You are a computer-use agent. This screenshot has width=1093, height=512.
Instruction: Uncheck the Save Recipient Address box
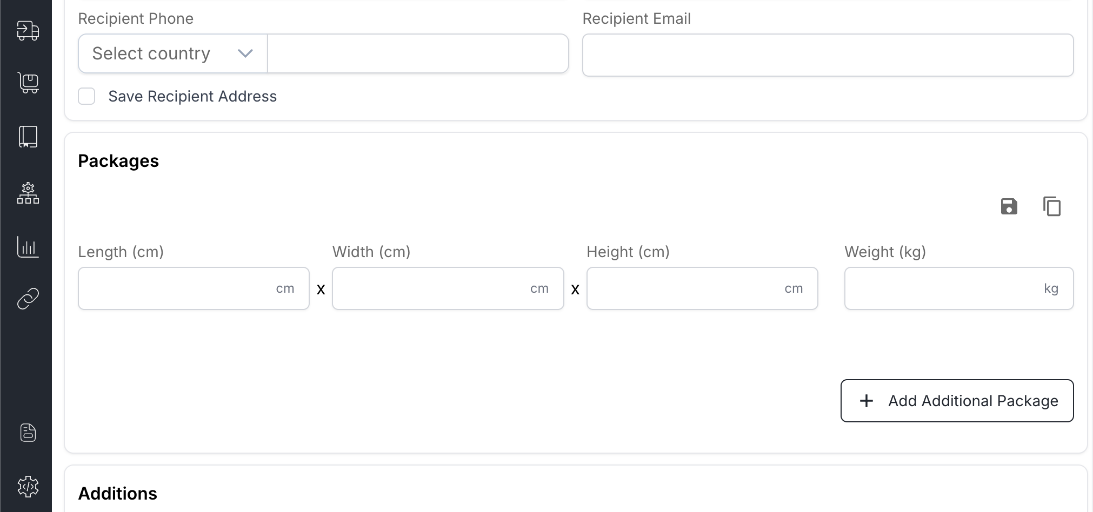(86, 96)
